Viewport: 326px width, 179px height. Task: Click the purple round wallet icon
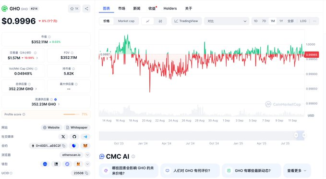pyautogui.click(x=67, y=164)
